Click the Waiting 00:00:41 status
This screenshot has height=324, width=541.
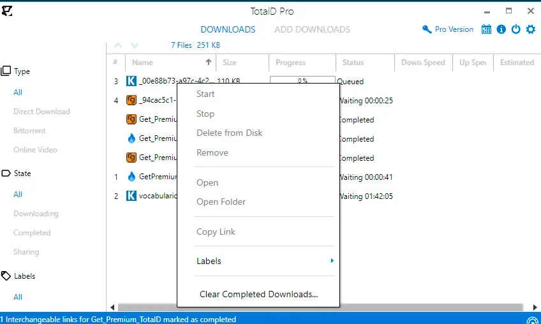pos(366,177)
